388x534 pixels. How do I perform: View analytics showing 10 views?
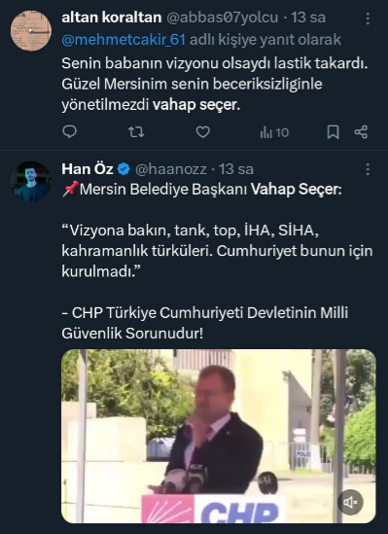274,132
